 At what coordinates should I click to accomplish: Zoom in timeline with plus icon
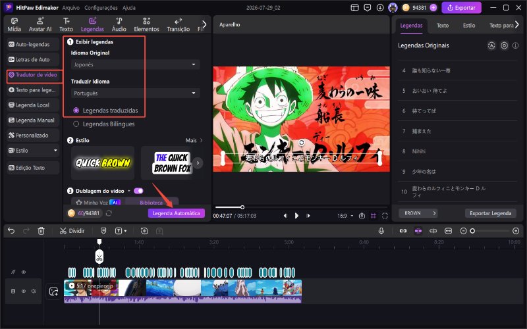click(516, 231)
